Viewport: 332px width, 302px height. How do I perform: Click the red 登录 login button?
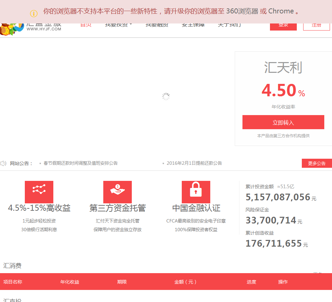pos(283,27)
